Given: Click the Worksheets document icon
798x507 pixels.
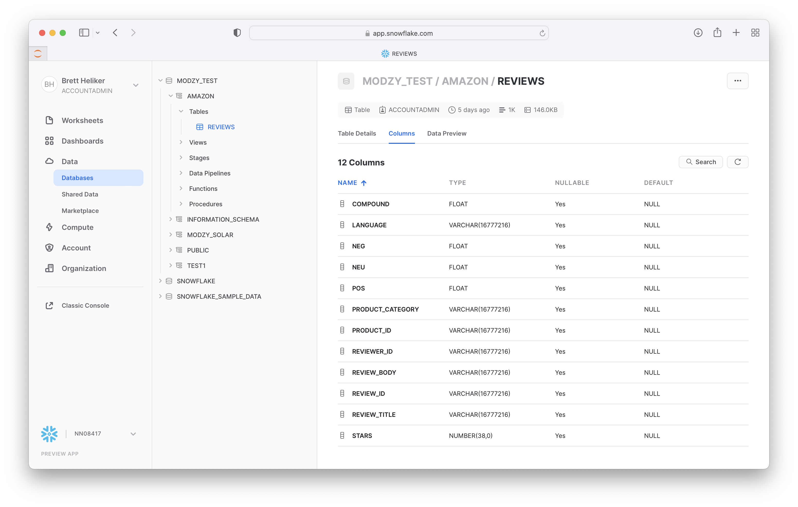Looking at the screenshot, I should pyautogui.click(x=49, y=120).
